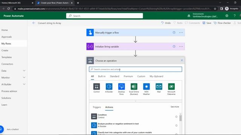Open Power Automate settings gear
Screen dimensions: 241x135
(x=227, y=16)
